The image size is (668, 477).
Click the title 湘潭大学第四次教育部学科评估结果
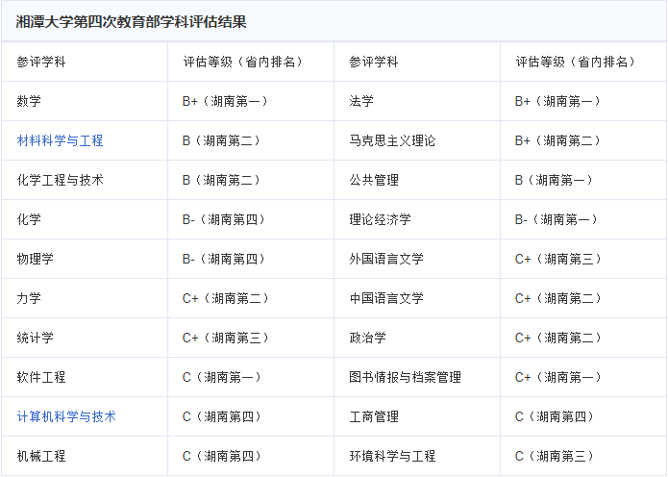pos(131,22)
